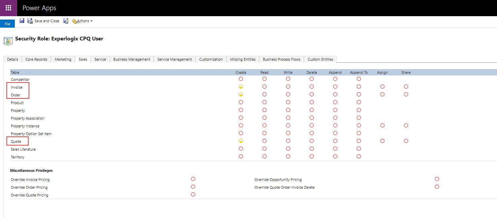Toggle Override Quote Pricing privilege
The height and width of the screenshot is (218, 497).
[193, 194]
